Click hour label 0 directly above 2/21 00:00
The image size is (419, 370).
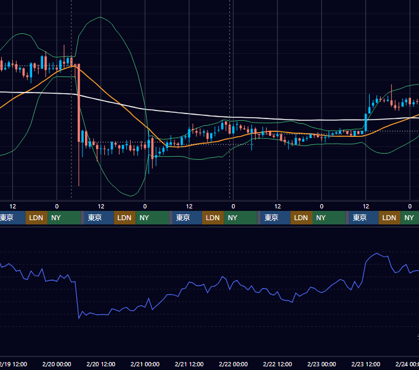click(145, 207)
